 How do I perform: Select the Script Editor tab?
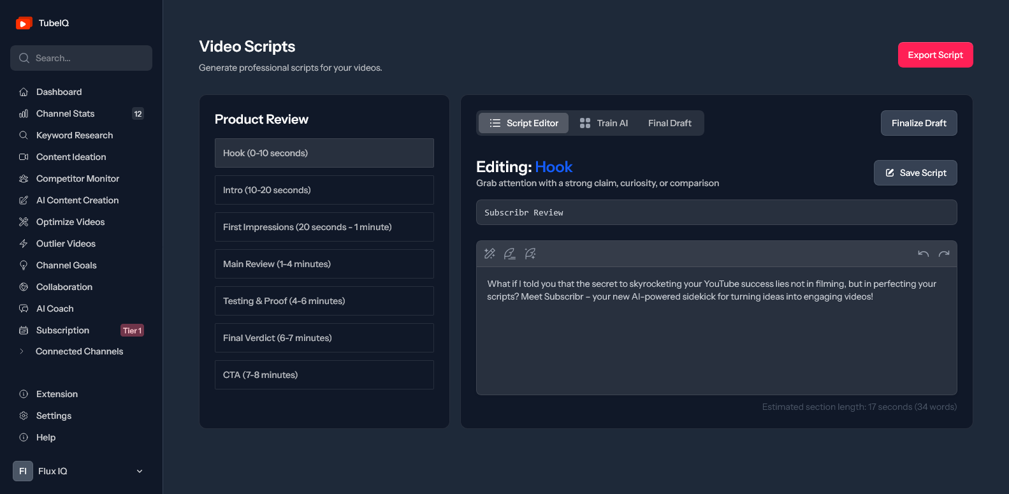(524, 123)
